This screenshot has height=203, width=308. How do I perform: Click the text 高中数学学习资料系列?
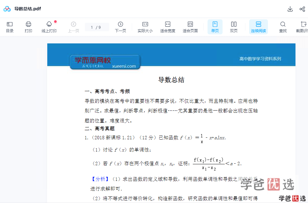(x=260, y=59)
